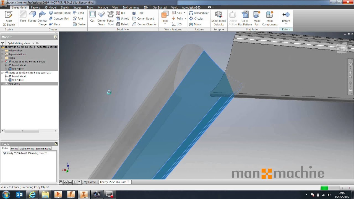
Task: Select the Mirror tool
Action: tap(195, 24)
